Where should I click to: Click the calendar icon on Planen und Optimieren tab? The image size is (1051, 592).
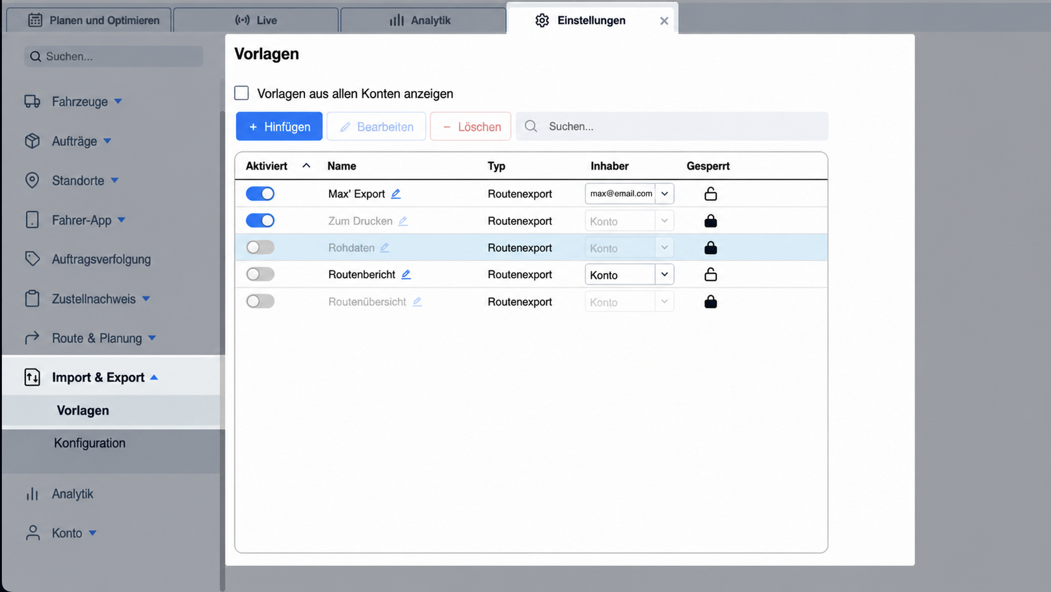pyautogui.click(x=35, y=20)
